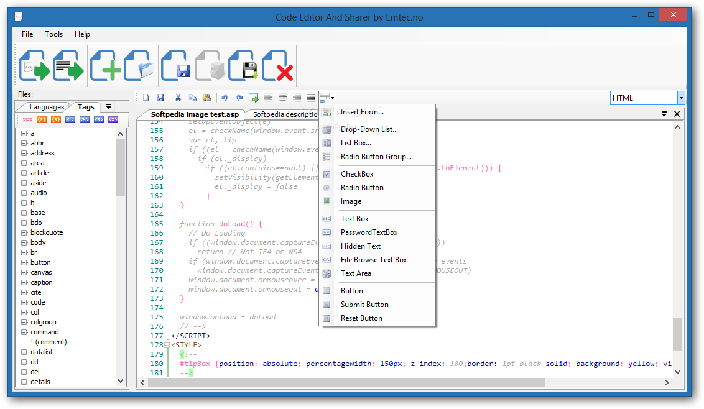Click the large save-all icon with black floppy disk
704x409 pixels.
point(243,65)
